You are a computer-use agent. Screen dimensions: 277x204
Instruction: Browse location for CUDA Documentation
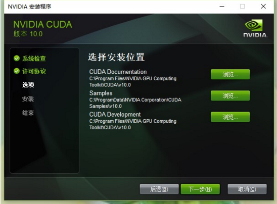230,74
